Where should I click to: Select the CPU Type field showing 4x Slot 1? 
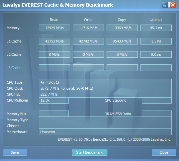(105, 82)
